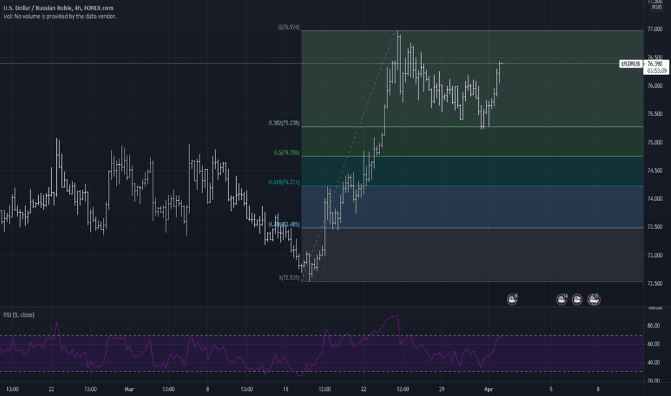Click the RSI scale value 60.00
The image size is (671, 396).
pyautogui.click(x=654, y=344)
